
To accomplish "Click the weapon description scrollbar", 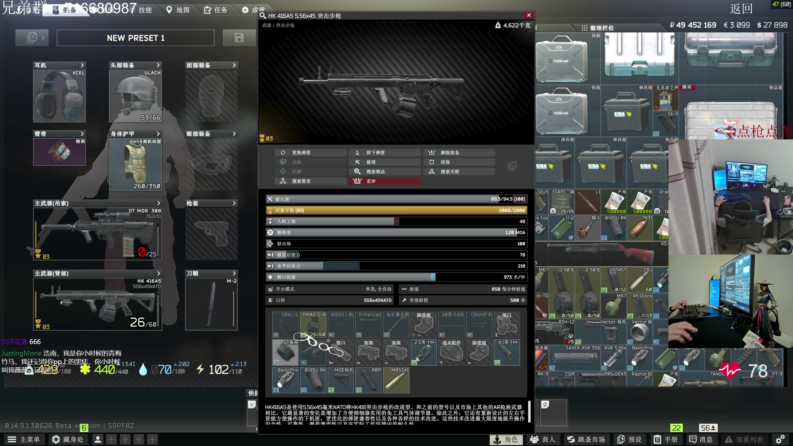I will (529, 411).
